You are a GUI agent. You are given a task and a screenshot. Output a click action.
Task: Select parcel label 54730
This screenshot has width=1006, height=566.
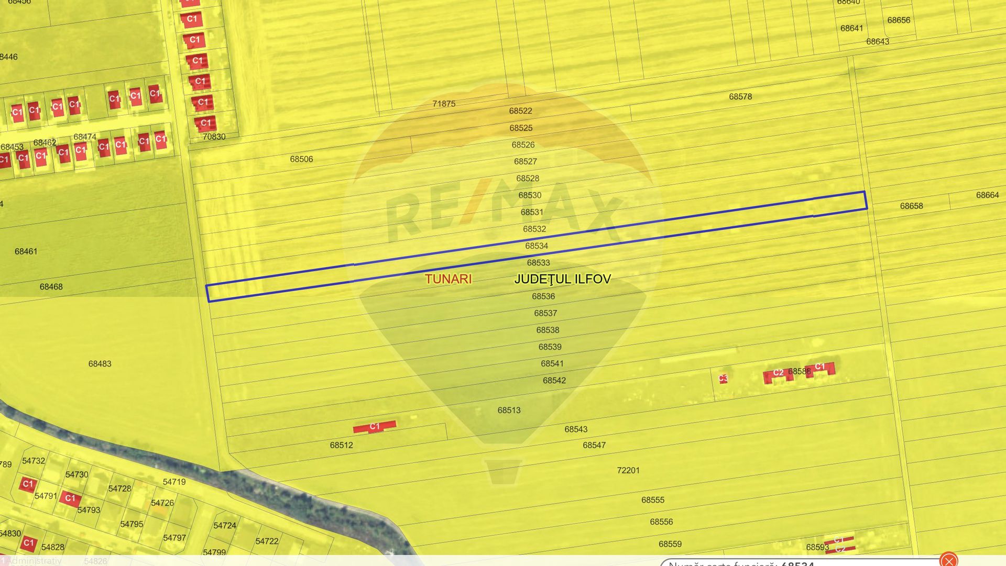[x=76, y=474]
